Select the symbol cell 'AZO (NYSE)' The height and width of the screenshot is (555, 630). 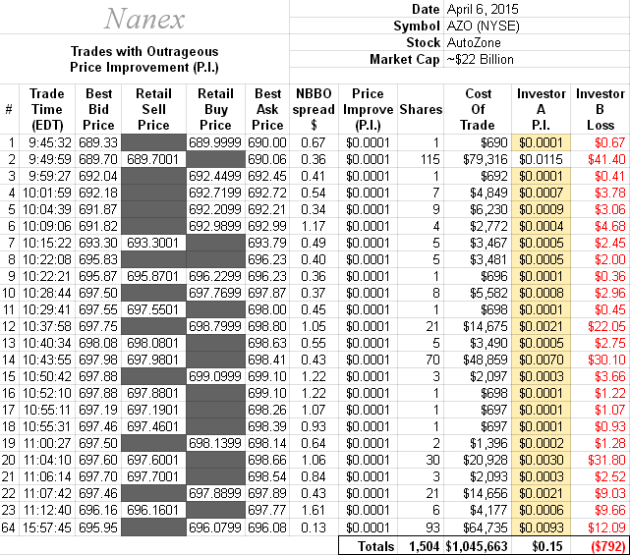[x=483, y=26]
